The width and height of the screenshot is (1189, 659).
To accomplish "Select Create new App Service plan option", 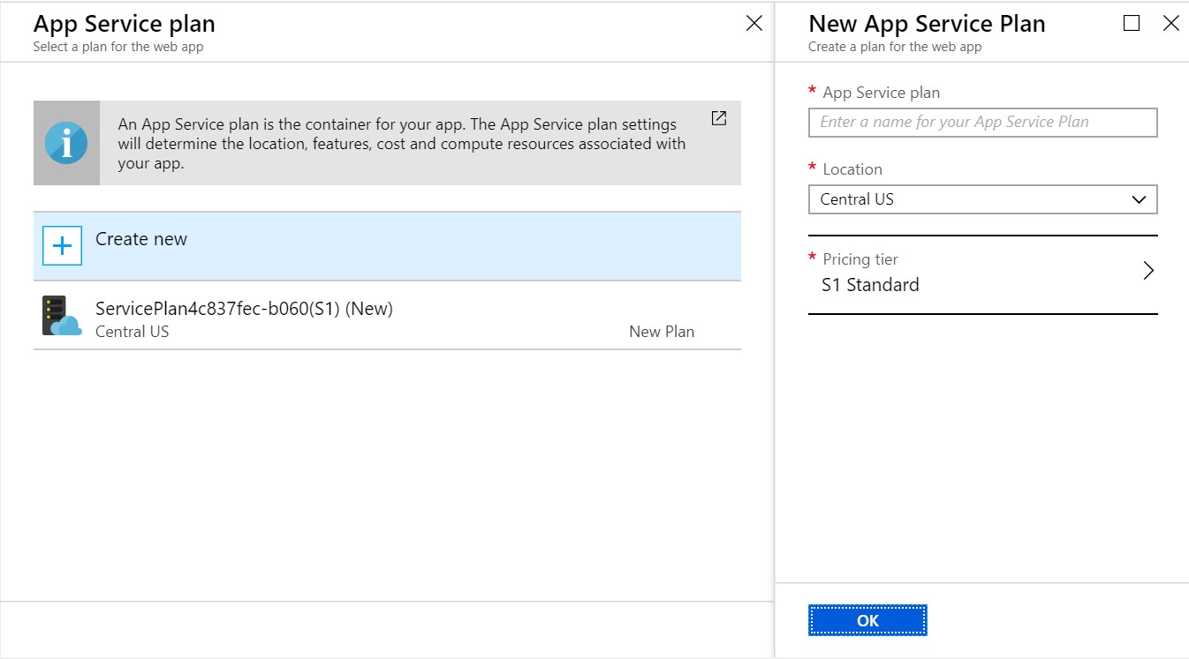I will tap(141, 239).
